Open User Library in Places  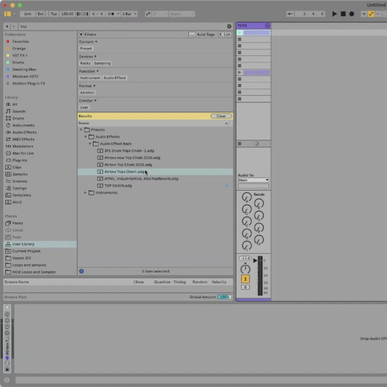[x=23, y=244]
